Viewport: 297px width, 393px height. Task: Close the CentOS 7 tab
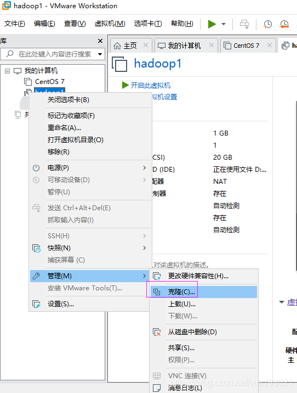pos(270,45)
